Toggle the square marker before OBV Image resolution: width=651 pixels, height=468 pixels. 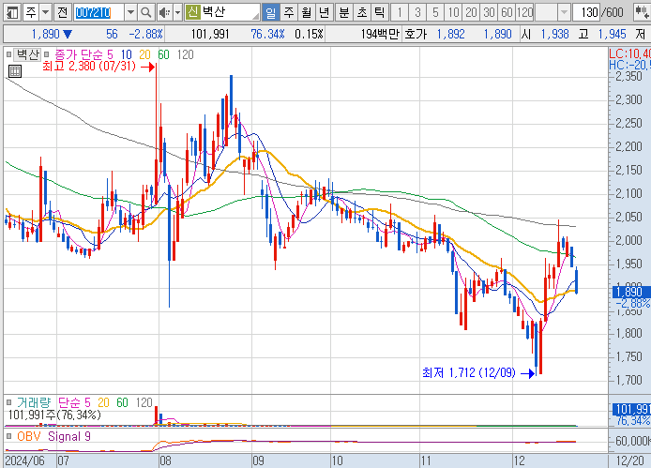pyautogui.click(x=8, y=436)
